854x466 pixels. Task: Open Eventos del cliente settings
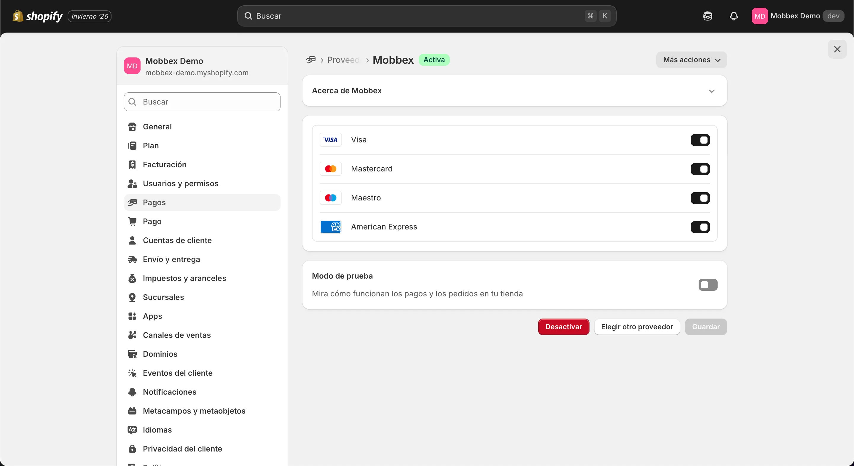point(202,373)
